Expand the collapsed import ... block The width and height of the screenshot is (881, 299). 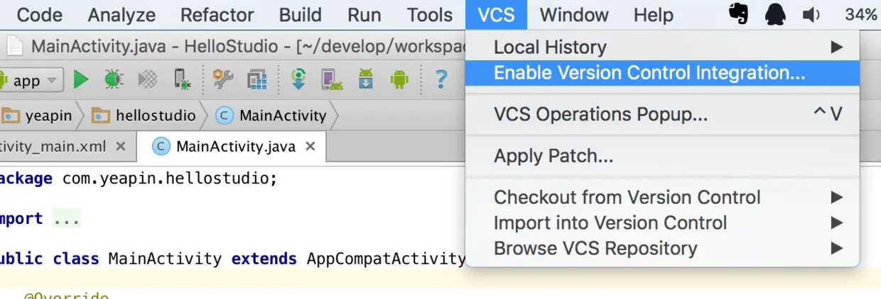click(67, 218)
